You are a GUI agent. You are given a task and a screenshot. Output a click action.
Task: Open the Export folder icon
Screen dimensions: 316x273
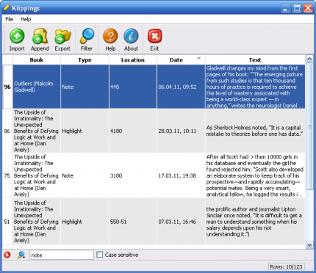click(62, 36)
